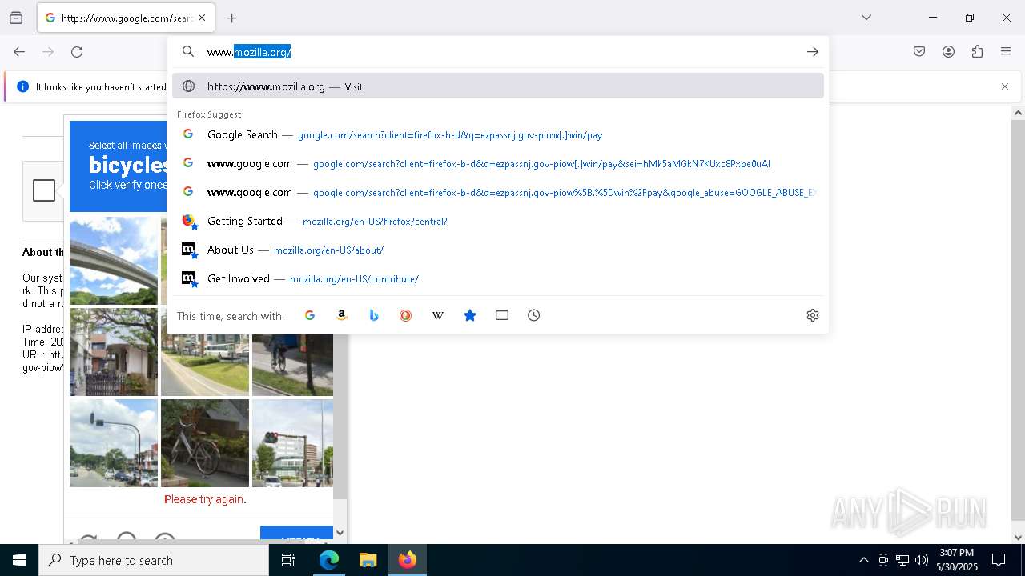1025x576 pixels.
Task: Select the captcha image with street lamp
Action: coord(114,443)
